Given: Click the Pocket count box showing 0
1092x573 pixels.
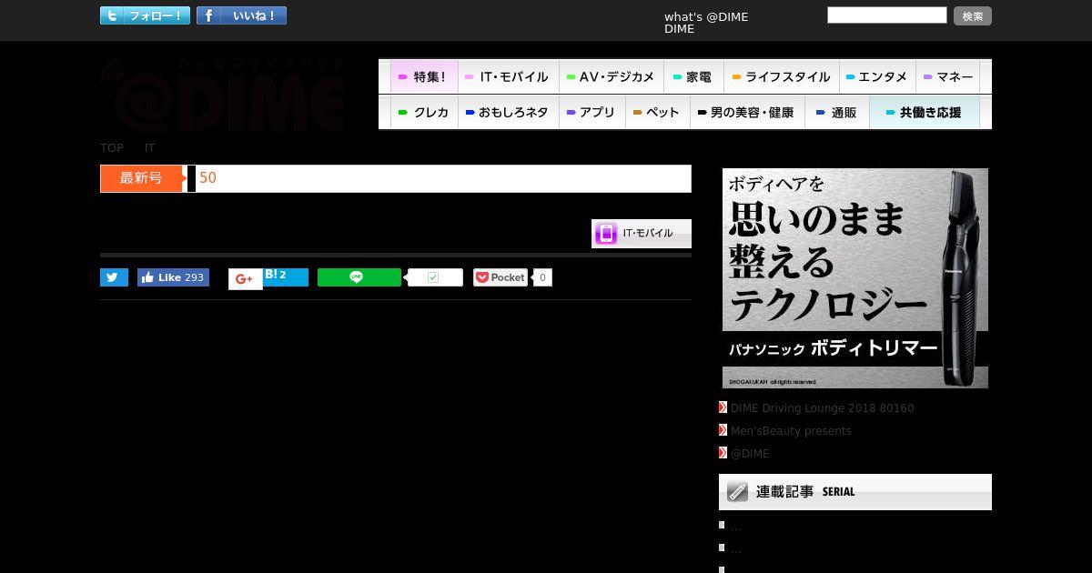Looking at the screenshot, I should coord(542,277).
